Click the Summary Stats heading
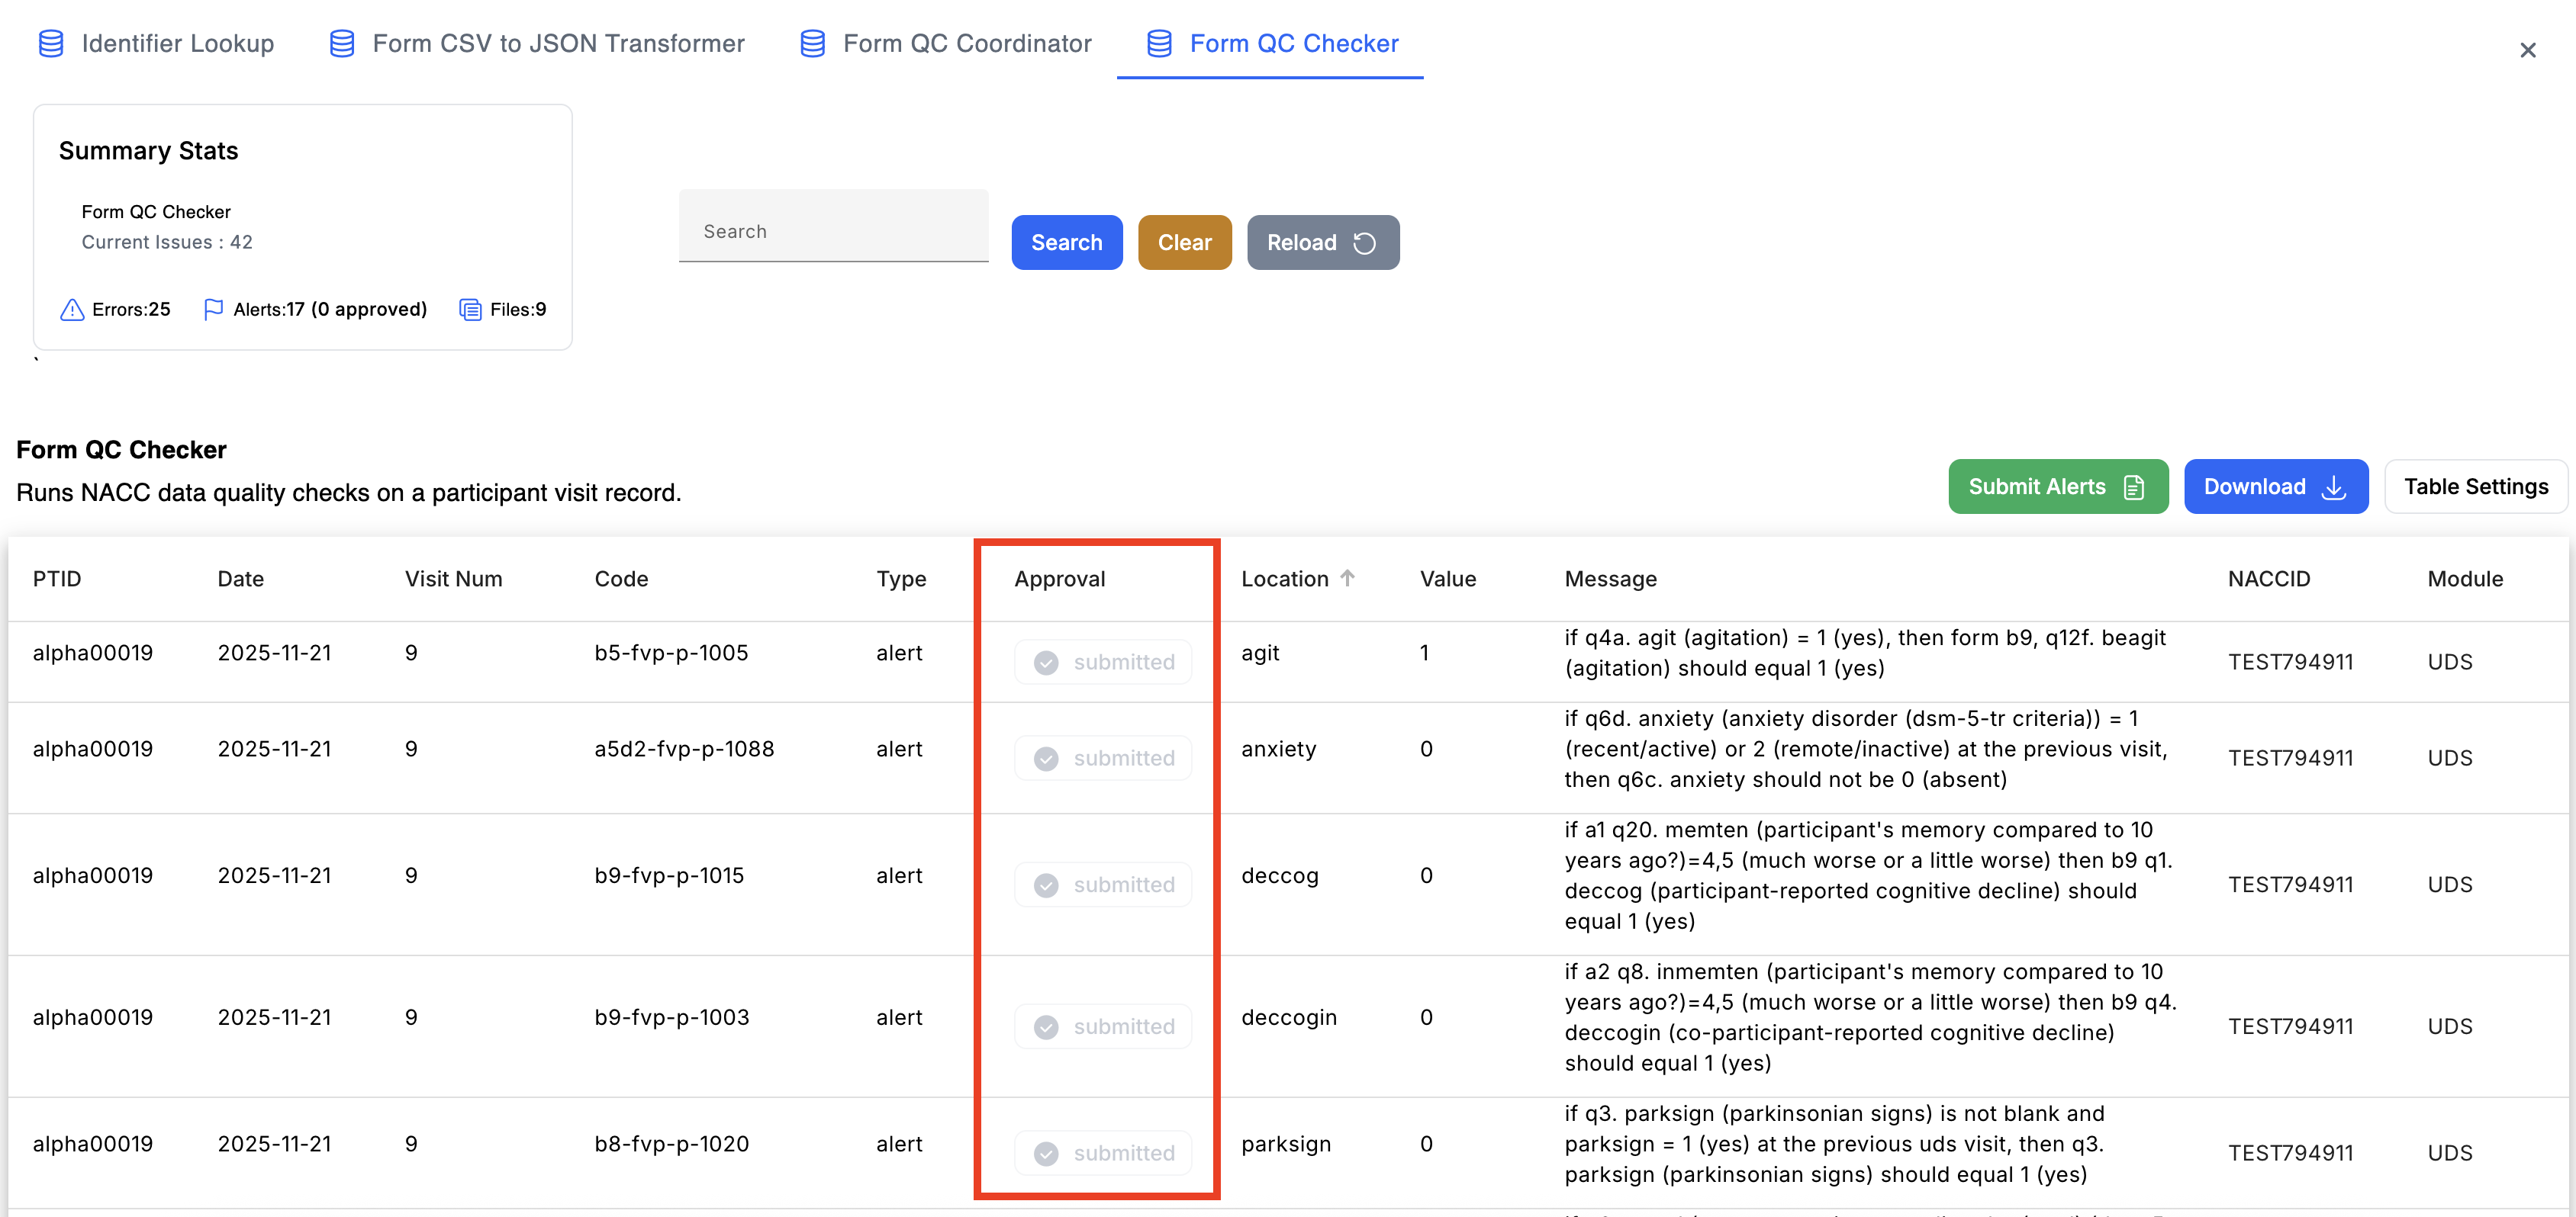Image resolution: width=2576 pixels, height=1217 pixels. click(148, 151)
